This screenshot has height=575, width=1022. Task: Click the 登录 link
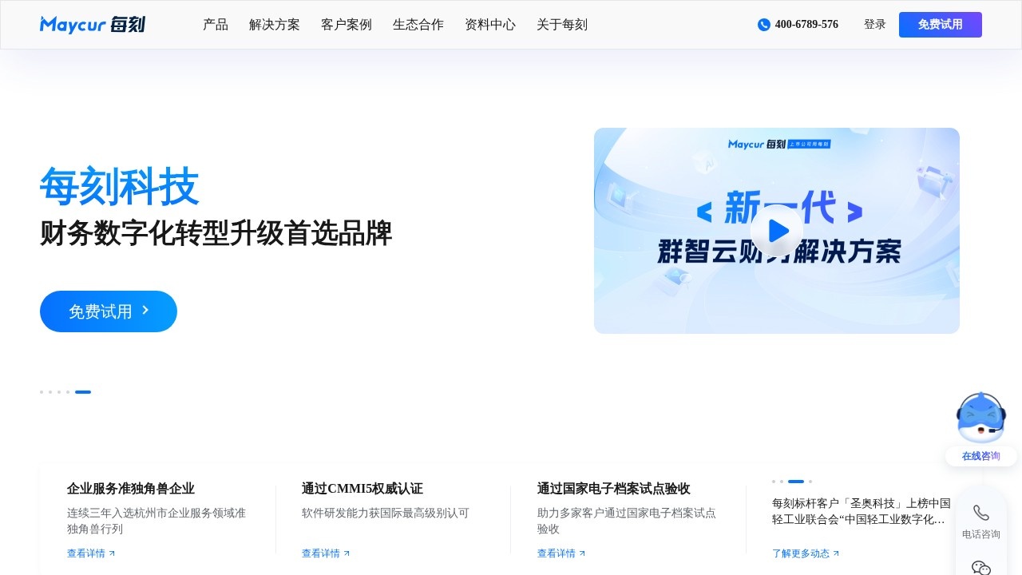click(875, 25)
